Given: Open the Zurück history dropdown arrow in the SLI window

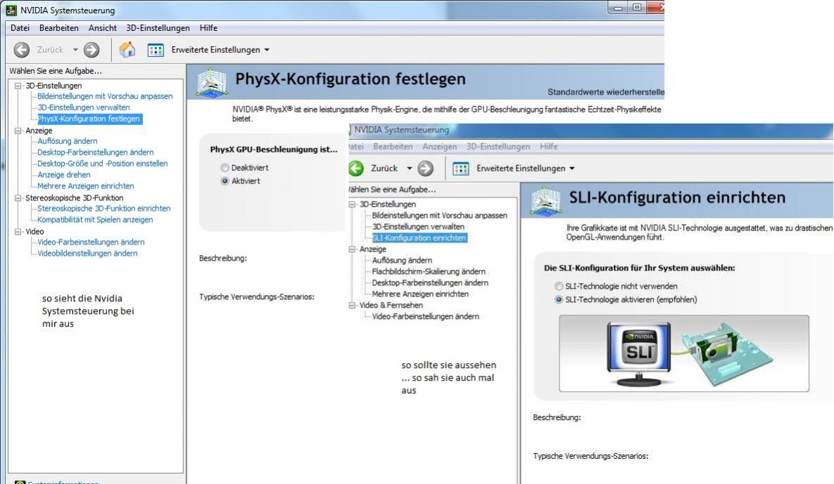Looking at the screenshot, I should 410,168.
